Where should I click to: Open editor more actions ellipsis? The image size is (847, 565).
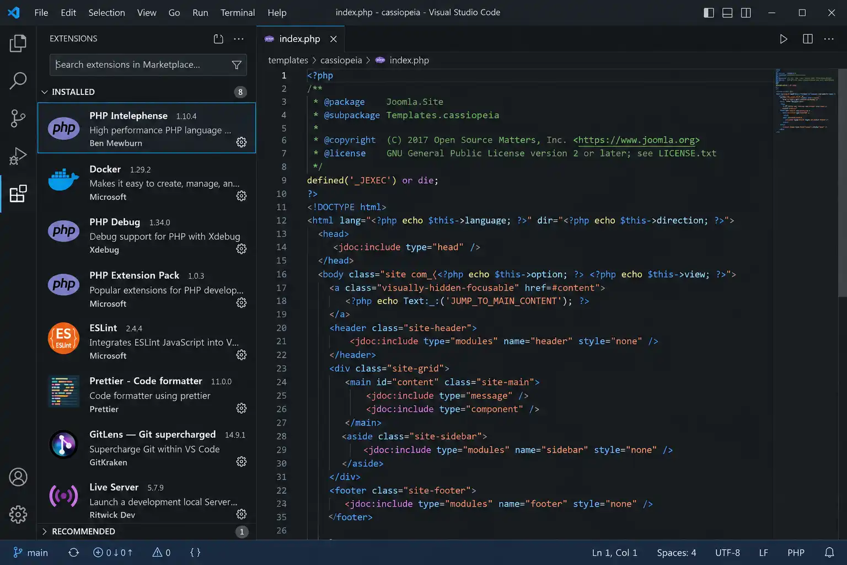[829, 39]
